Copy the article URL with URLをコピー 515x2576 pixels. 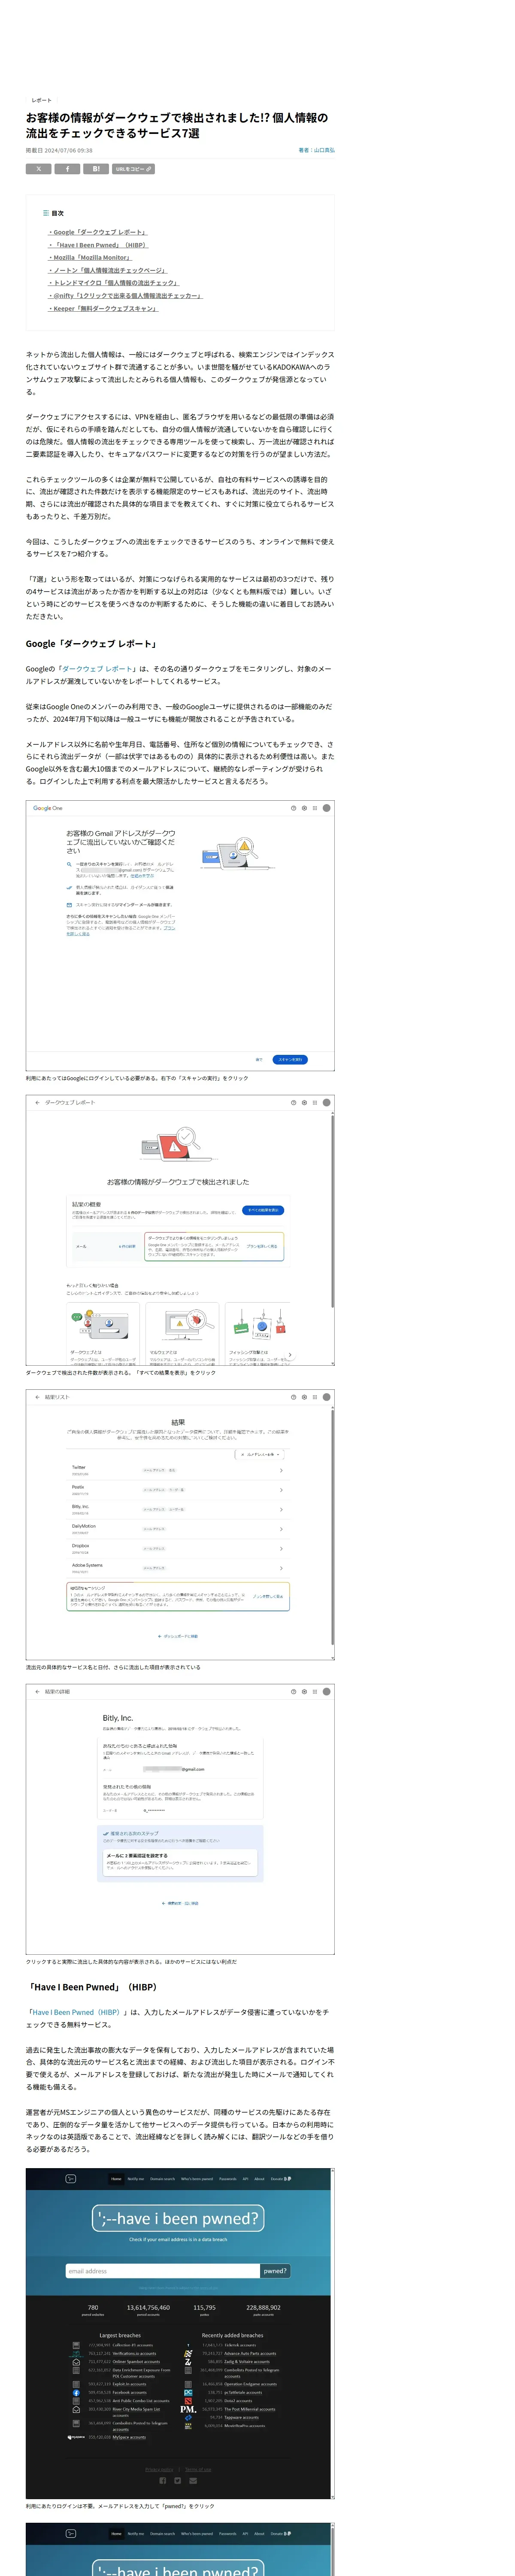[x=134, y=169]
